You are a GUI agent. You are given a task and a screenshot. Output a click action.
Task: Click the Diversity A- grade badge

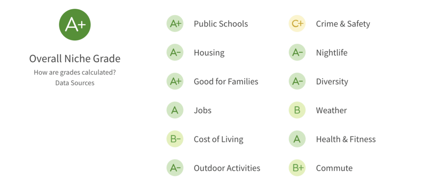(297, 81)
